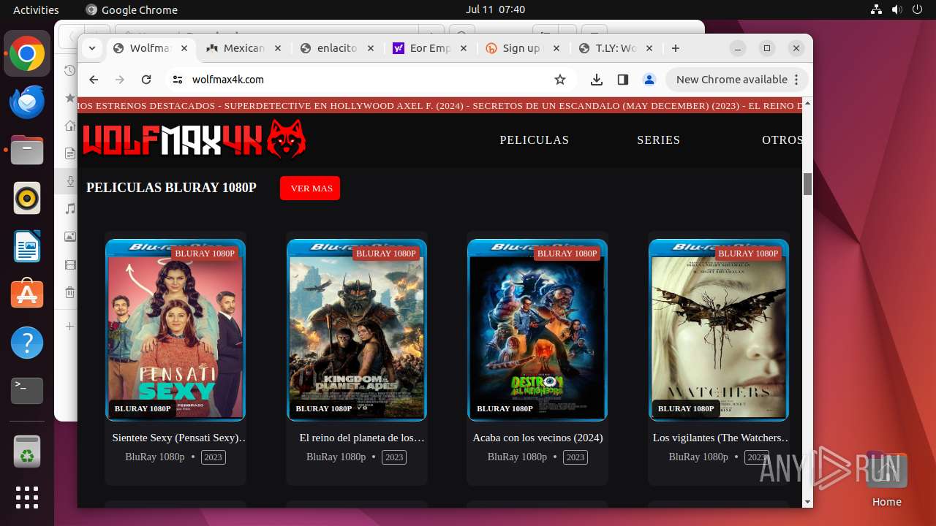Close the enlacito tab
936x526 pixels.
pyautogui.click(x=371, y=48)
